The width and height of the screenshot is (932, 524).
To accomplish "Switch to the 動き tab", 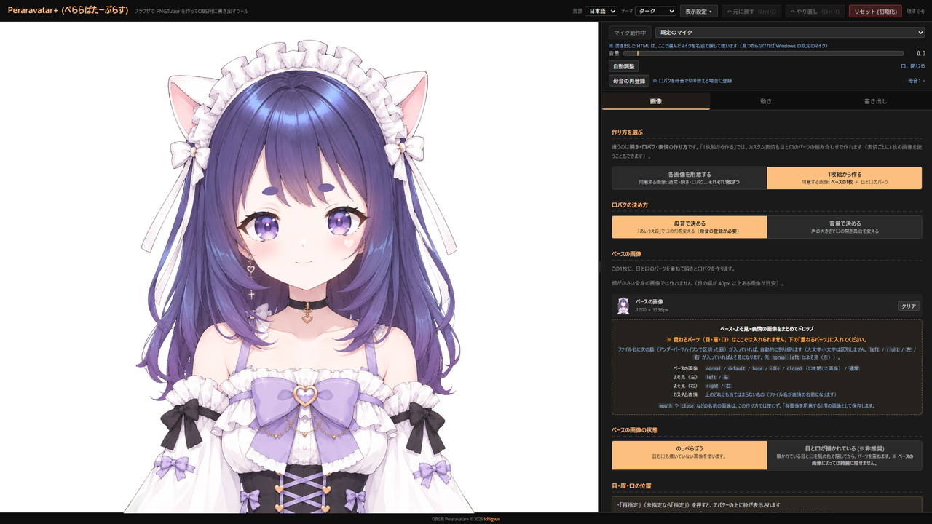I will pyautogui.click(x=766, y=101).
